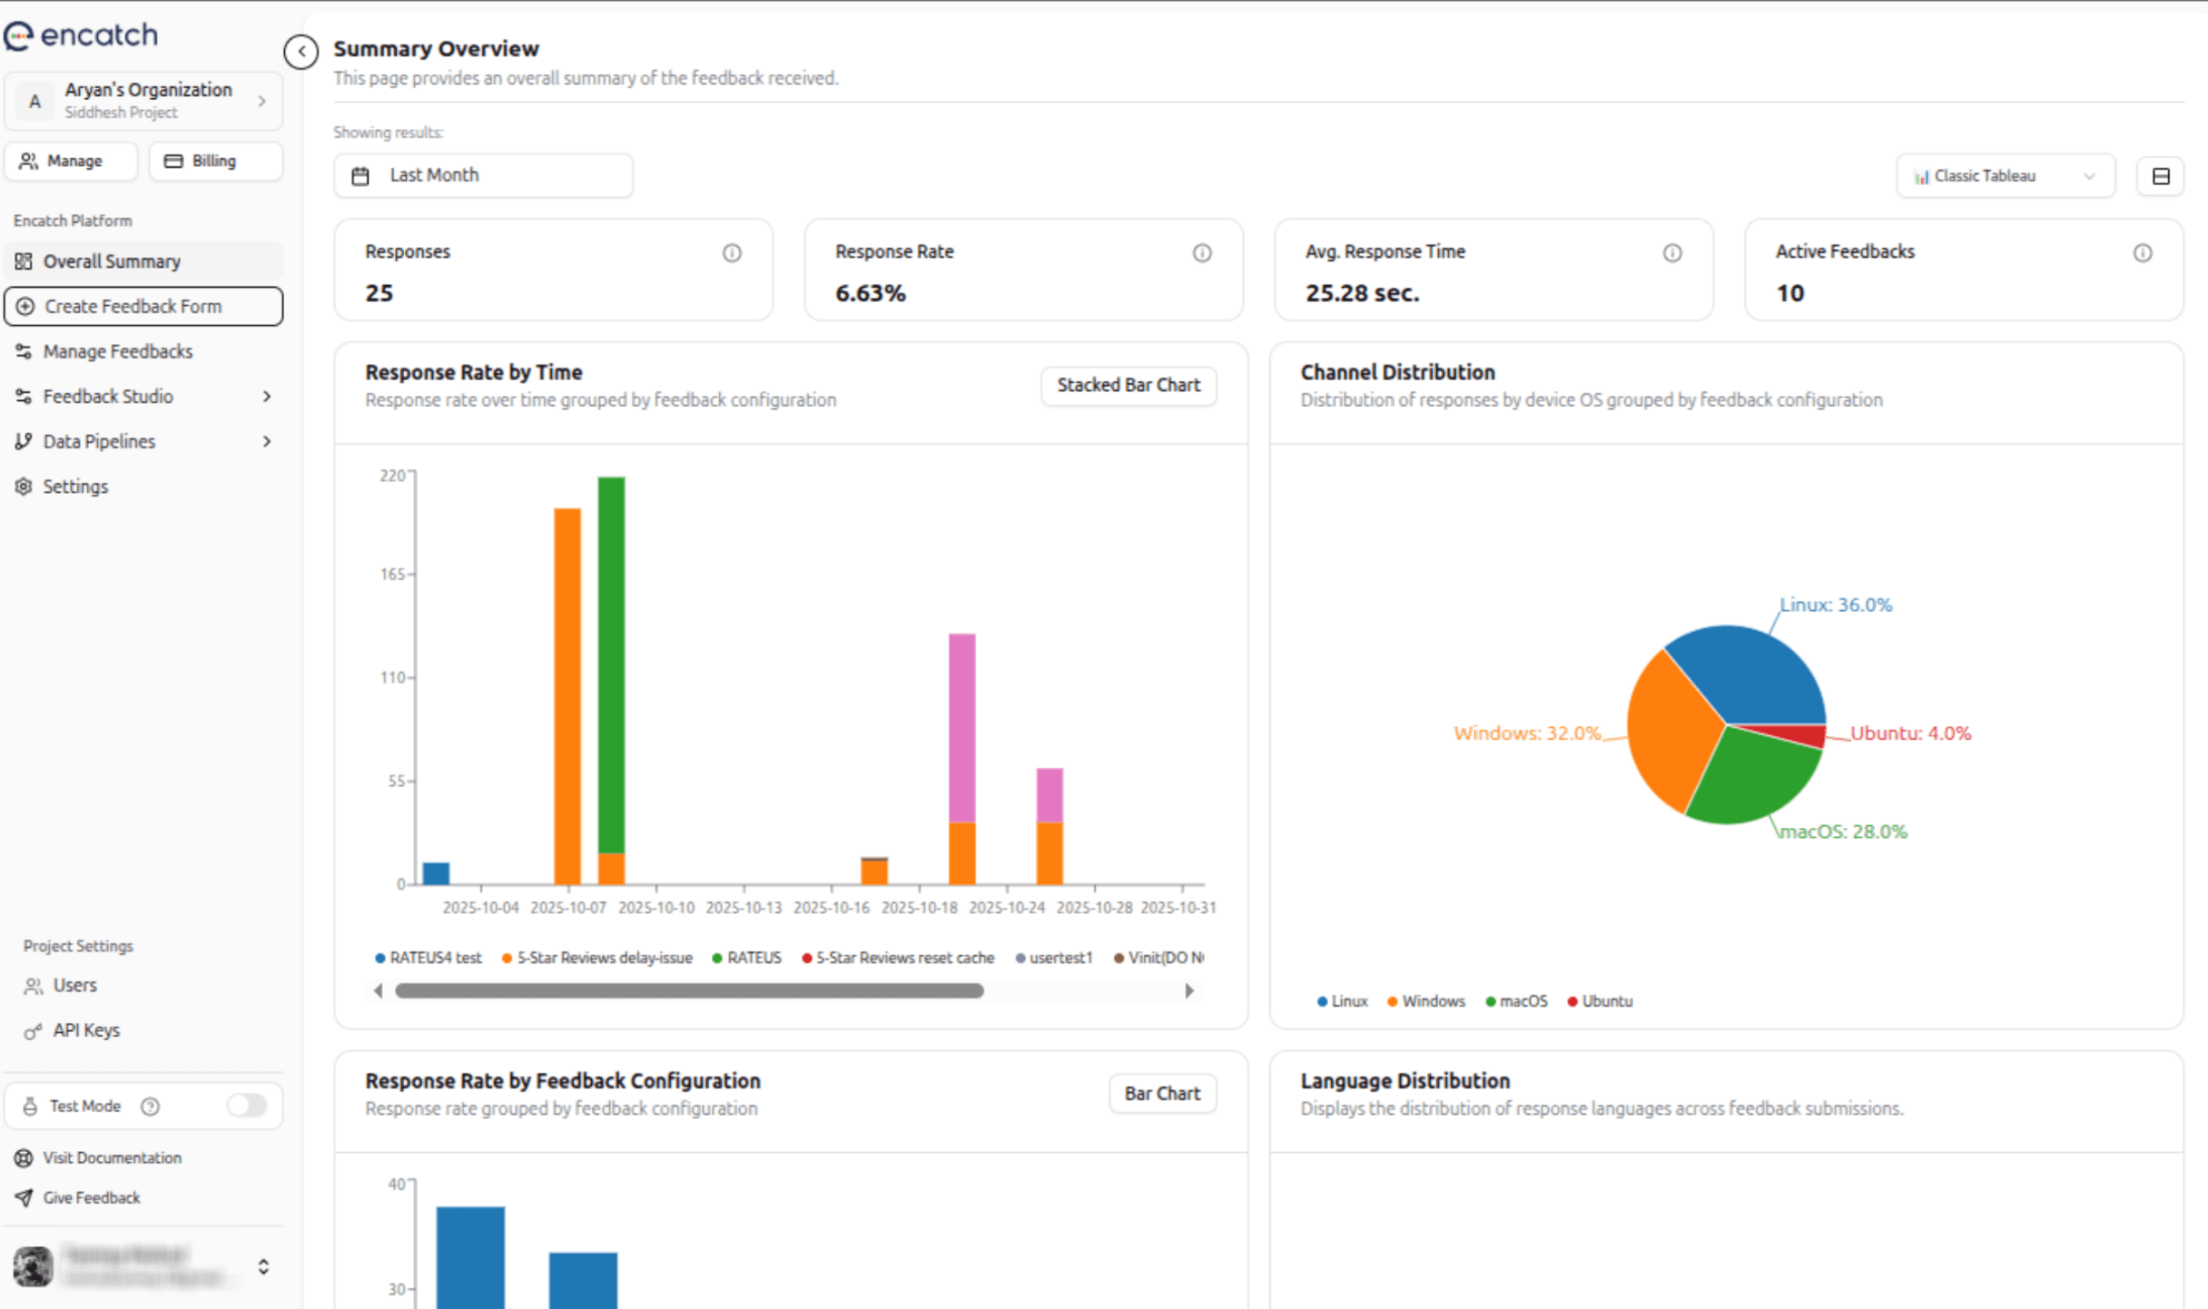Select Create Feedback Form in the sidebar
Viewport: 2208px width, 1309px height.
(133, 306)
